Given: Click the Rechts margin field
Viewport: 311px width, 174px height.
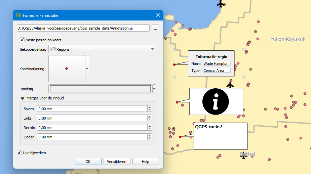Looking at the screenshot, I should pyautogui.click(x=92, y=127).
